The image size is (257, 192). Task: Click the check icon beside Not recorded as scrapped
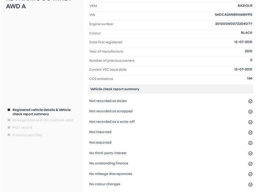(x=250, y=112)
